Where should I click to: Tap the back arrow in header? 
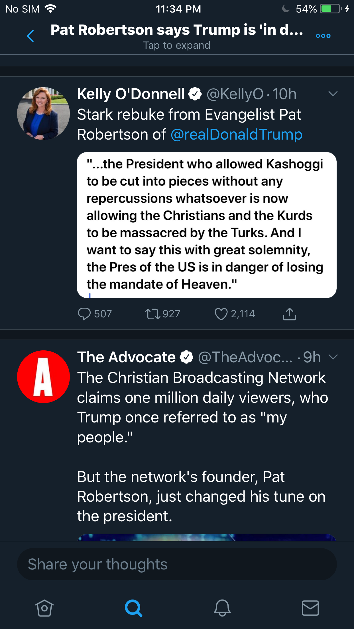click(30, 36)
